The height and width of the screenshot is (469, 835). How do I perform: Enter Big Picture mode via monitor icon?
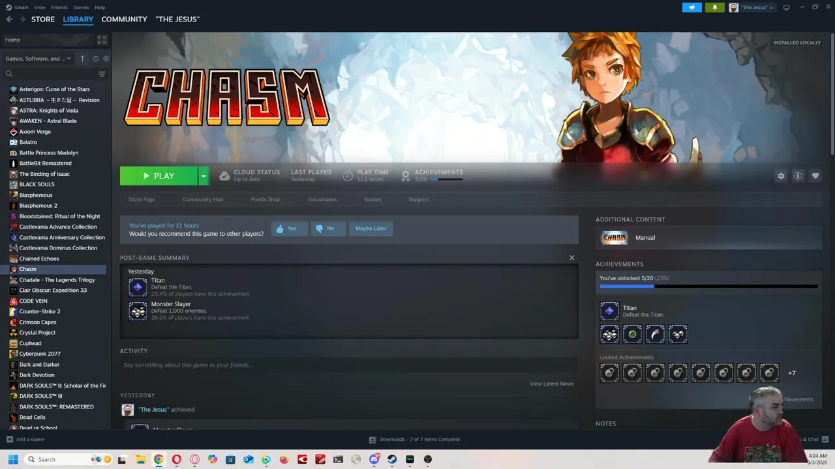(786, 7)
